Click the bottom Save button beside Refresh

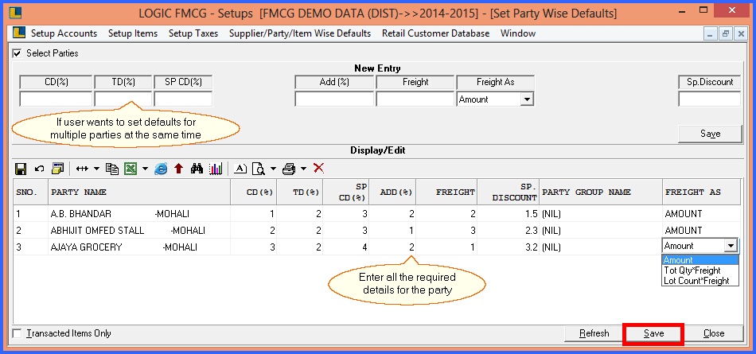tap(653, 334)
